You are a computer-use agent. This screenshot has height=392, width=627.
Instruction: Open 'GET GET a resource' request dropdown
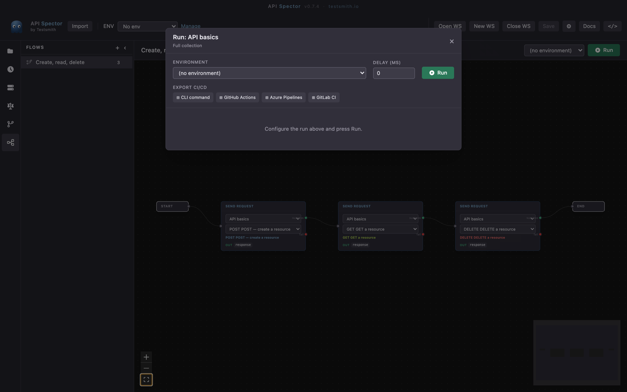click(x=380, y=229)
